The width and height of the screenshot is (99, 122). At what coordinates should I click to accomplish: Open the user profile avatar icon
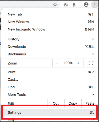coord(86,5)
